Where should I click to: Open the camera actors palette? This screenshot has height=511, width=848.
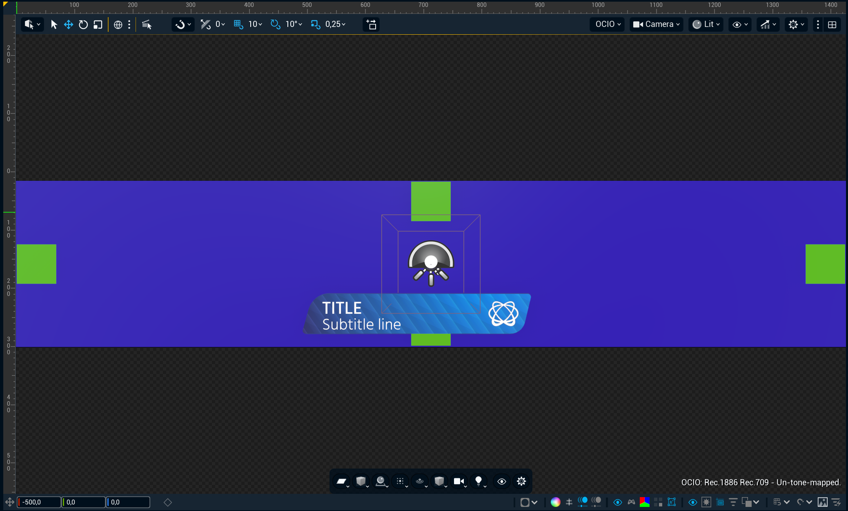(460, 482)
